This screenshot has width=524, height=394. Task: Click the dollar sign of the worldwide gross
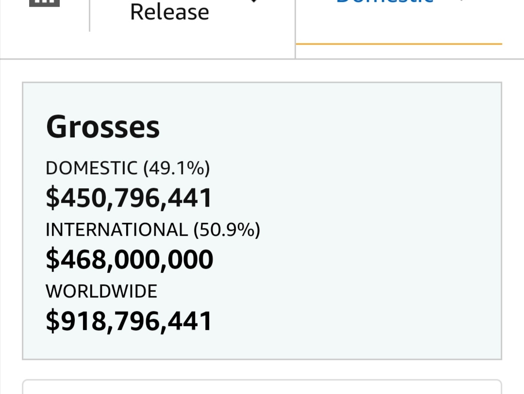coord(52,321)
